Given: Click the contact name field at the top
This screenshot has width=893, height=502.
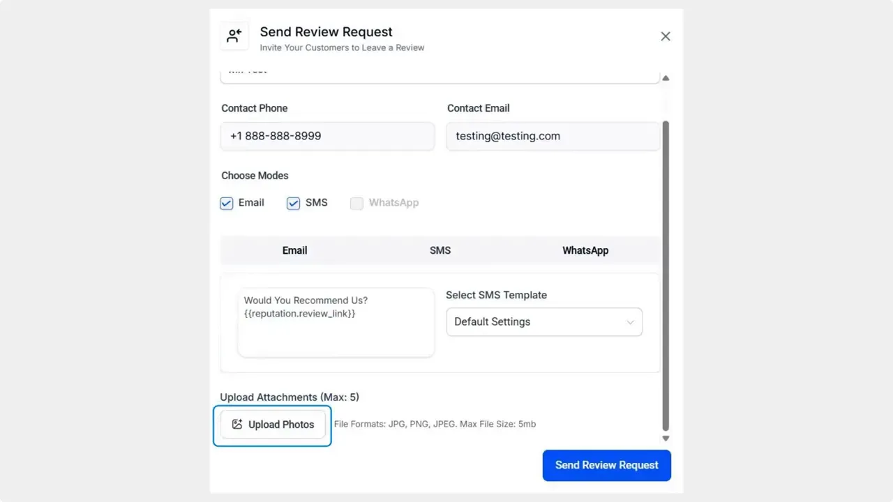Looking at the screenshot, I should 440,72.
